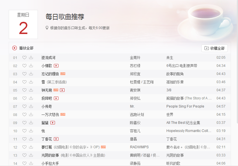This screenshot has height=166, width=238.
Task: Favorite song 05 钟无艳 using heart
Action: (24, 90)
